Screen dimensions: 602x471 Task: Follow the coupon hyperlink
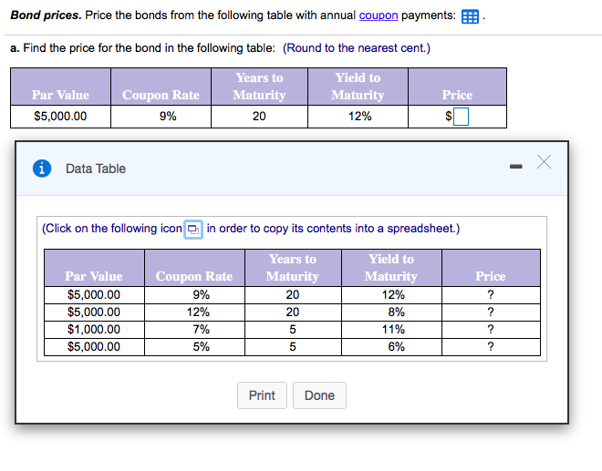point(379,15)
